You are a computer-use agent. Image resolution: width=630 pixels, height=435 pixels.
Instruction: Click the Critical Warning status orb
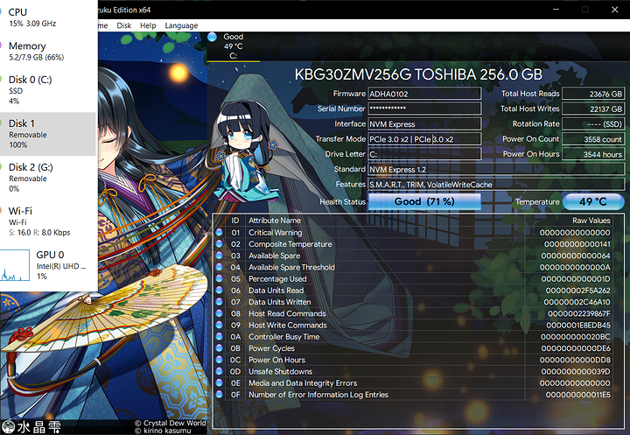pyautogui.click(x=219, y=232)
